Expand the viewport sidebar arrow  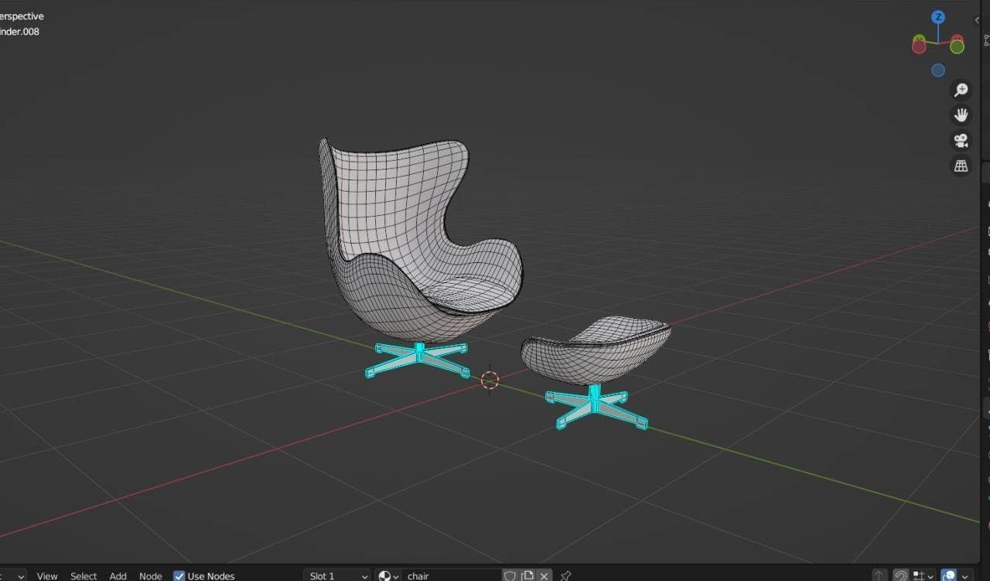coord(977,20)
